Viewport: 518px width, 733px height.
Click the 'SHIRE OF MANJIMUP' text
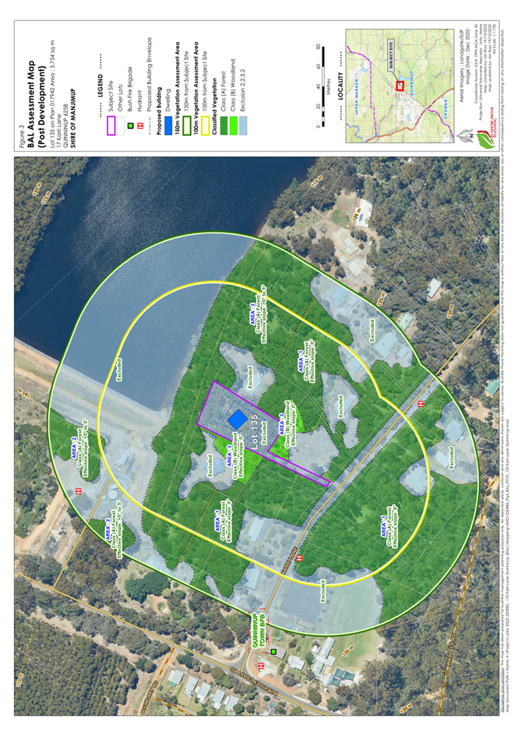click(73, 119)
